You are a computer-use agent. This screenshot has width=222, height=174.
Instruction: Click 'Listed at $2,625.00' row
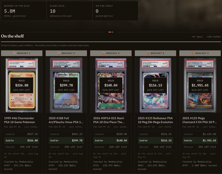click(x=200, y=134)
